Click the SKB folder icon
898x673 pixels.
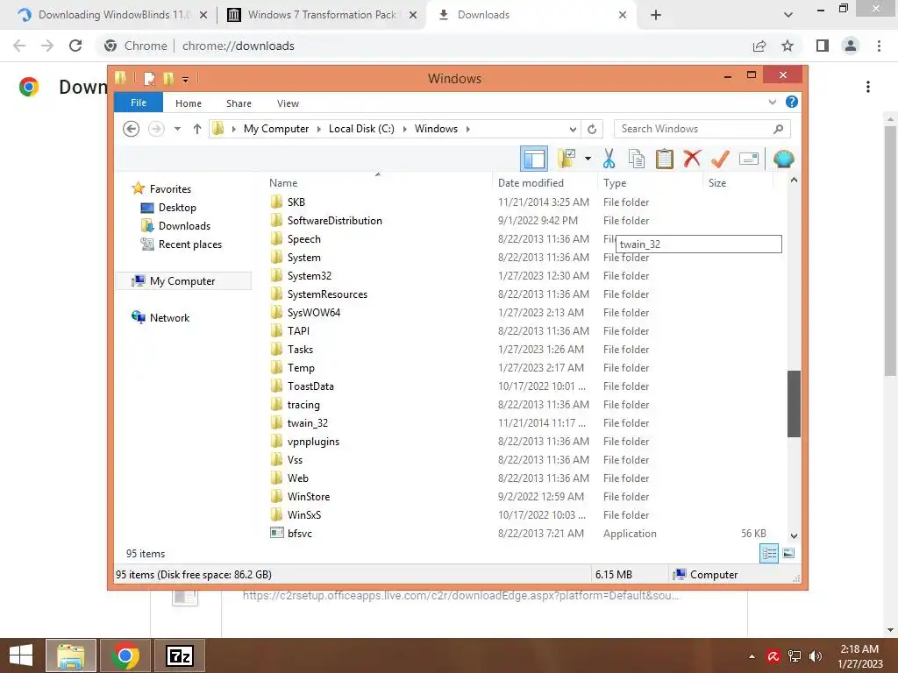coord(276,202)
